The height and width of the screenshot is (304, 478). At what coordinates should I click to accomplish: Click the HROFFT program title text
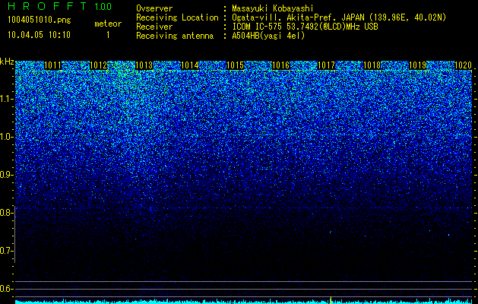(48, 6)
